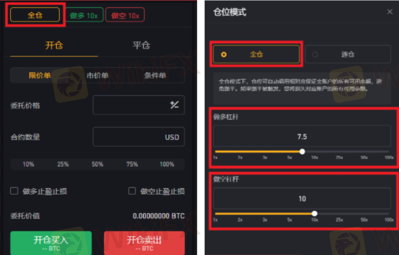The height and width of the screenshot is (255, 399).
Task: Click the green 开仓买入 button
Action: [51, 243]
